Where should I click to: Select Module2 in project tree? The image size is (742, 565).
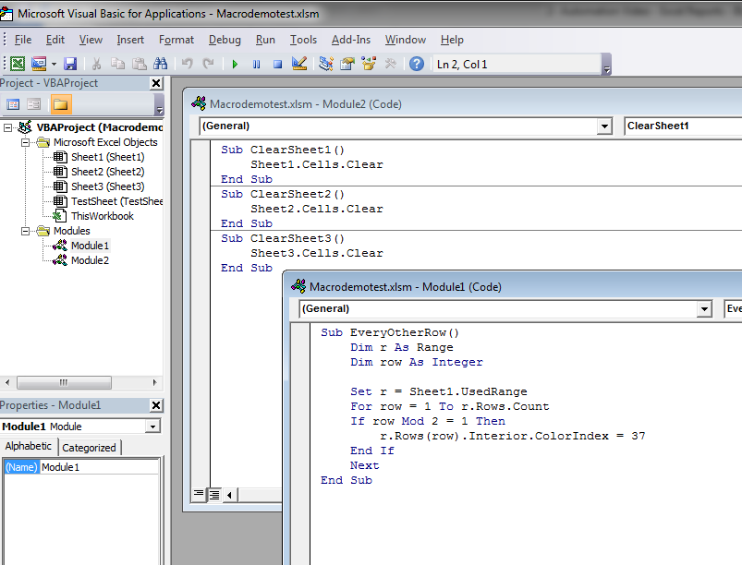90,260
